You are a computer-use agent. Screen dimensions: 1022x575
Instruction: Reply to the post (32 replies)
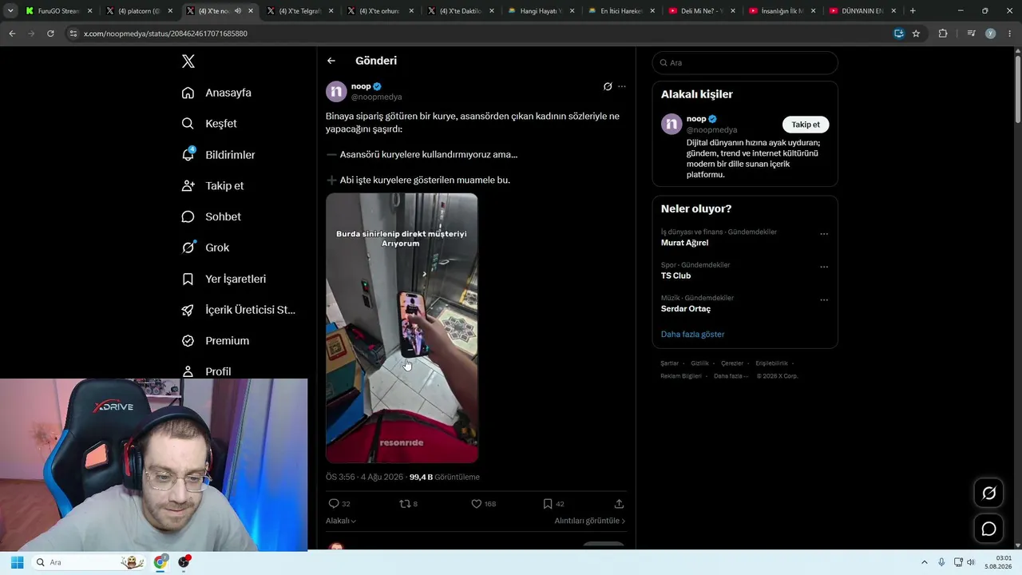[x=339, y=504]
